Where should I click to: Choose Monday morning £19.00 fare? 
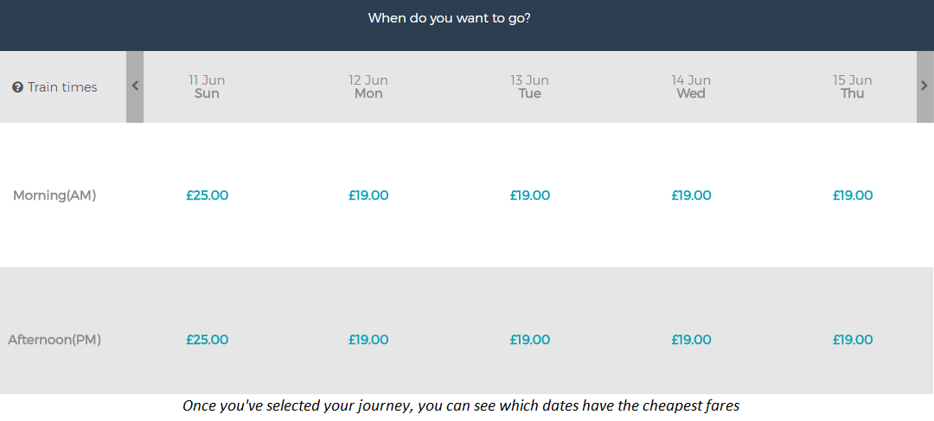pyautogui.click(x=368, y=195)
